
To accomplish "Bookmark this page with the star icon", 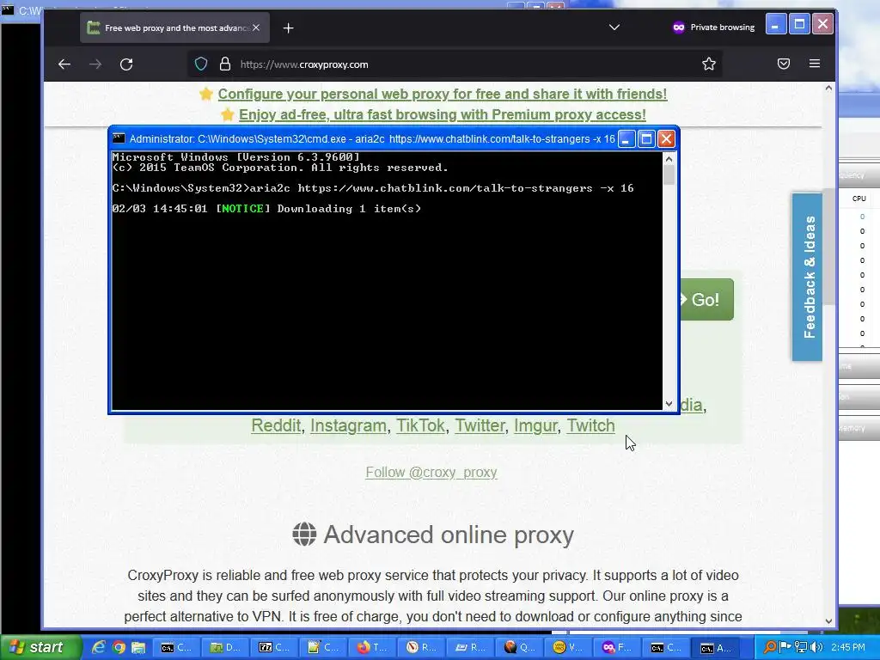I will 709,64.
